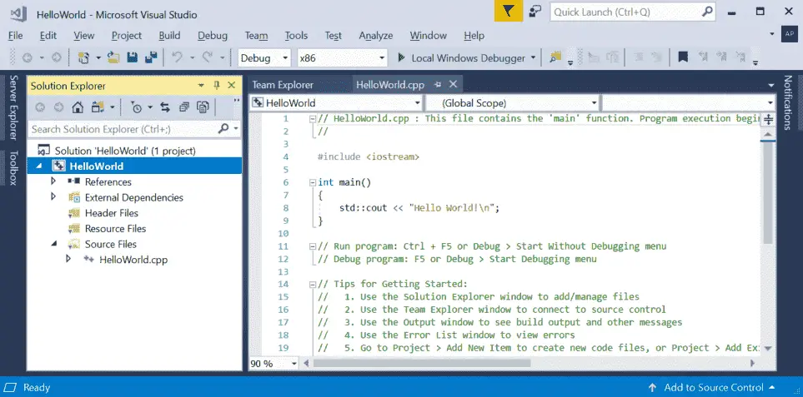Click the Save All toolbar icon
Screen dimensions: 803x397
pyautogui.click(x=151, y=57)
